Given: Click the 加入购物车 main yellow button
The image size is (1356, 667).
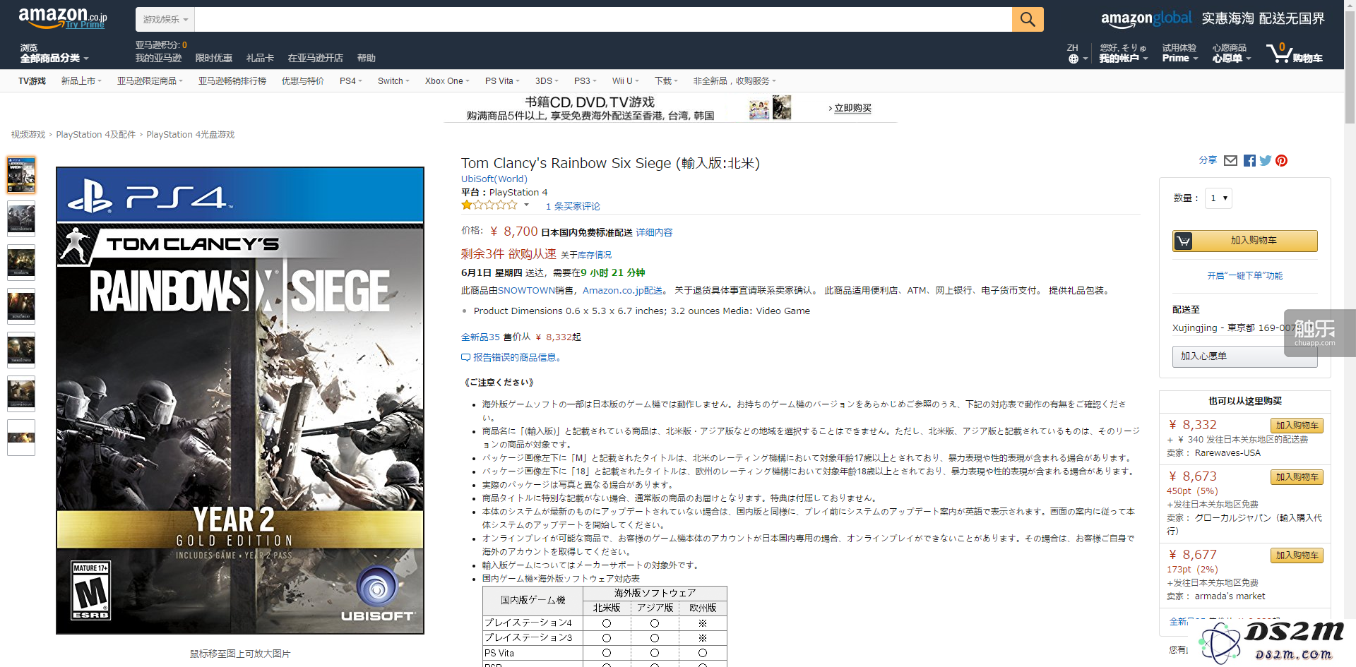Looking at the screenshot, I should (x=1244, y=241).
